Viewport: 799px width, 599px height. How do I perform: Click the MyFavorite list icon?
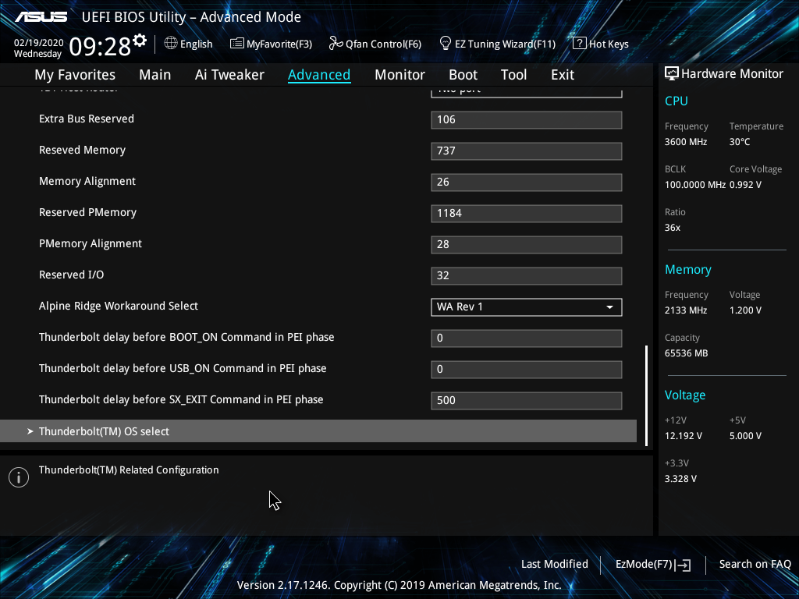tap(237, 44)
